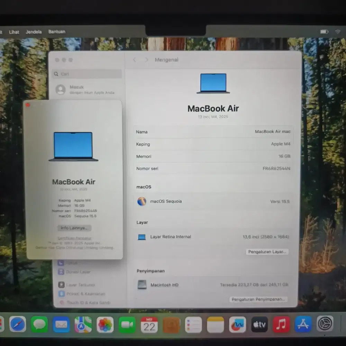Screen dimensions: 346x346
Task: Select Privasi & Keamanan in sidebar
Action: tap(82, 294)
